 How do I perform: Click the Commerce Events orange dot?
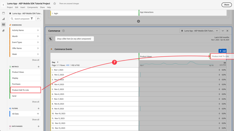51,49
